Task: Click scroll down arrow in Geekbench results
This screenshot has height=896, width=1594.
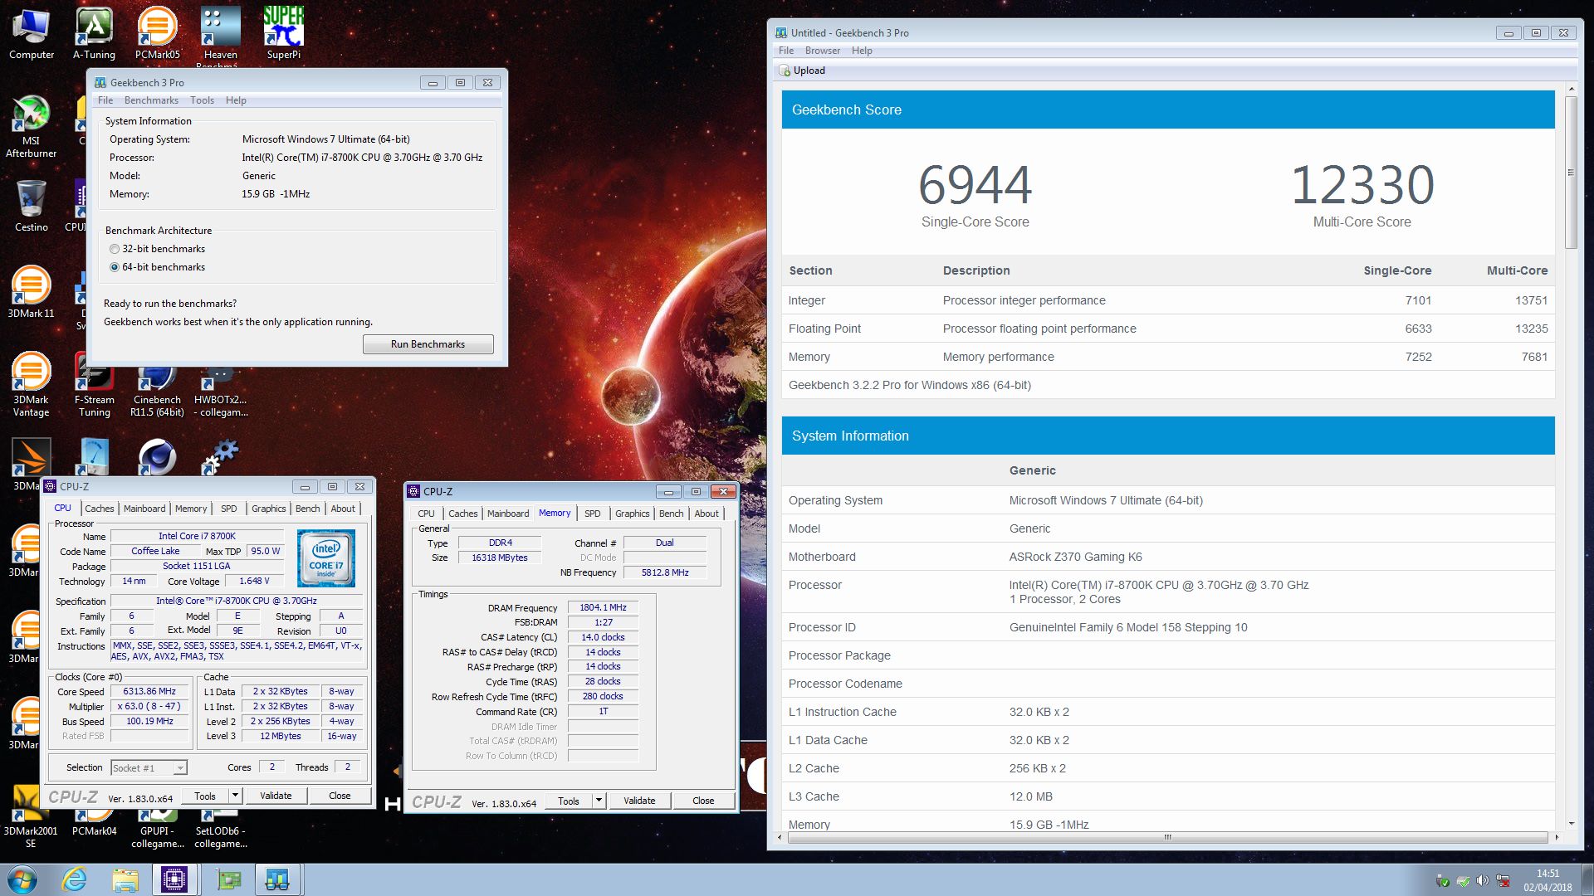Action: [1571, 824]
